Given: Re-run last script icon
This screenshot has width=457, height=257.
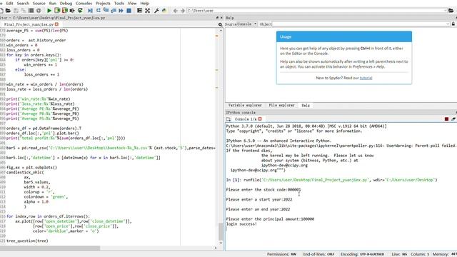Looking at the screenshot, I should (80, 11).
